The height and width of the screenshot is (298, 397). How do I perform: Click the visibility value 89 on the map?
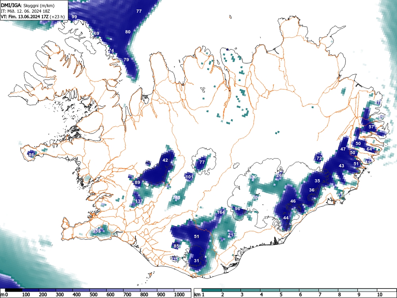pyautogui.click(x=137, y=182)
